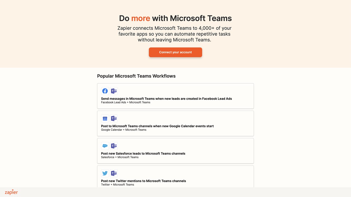Click the Teams icon beside Google Calendar

click(x=114, y=119)
